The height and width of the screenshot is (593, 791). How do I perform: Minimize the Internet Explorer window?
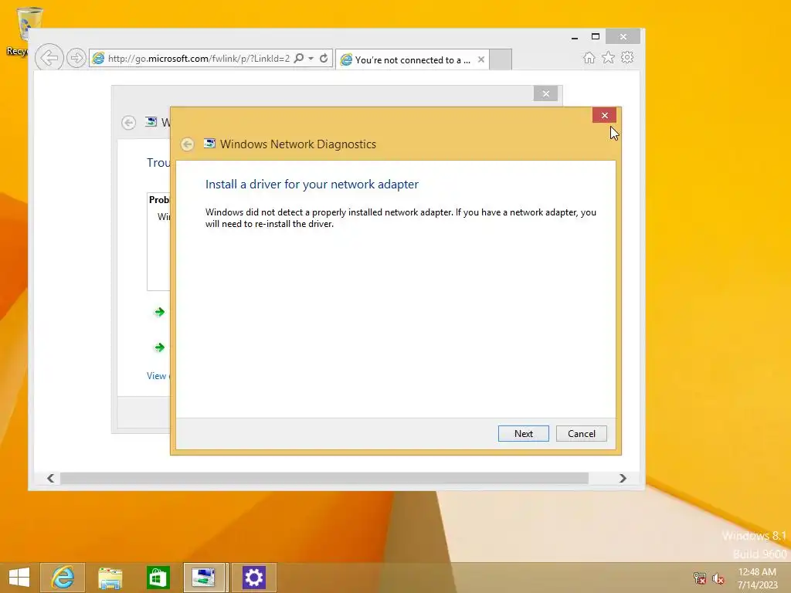575,37
